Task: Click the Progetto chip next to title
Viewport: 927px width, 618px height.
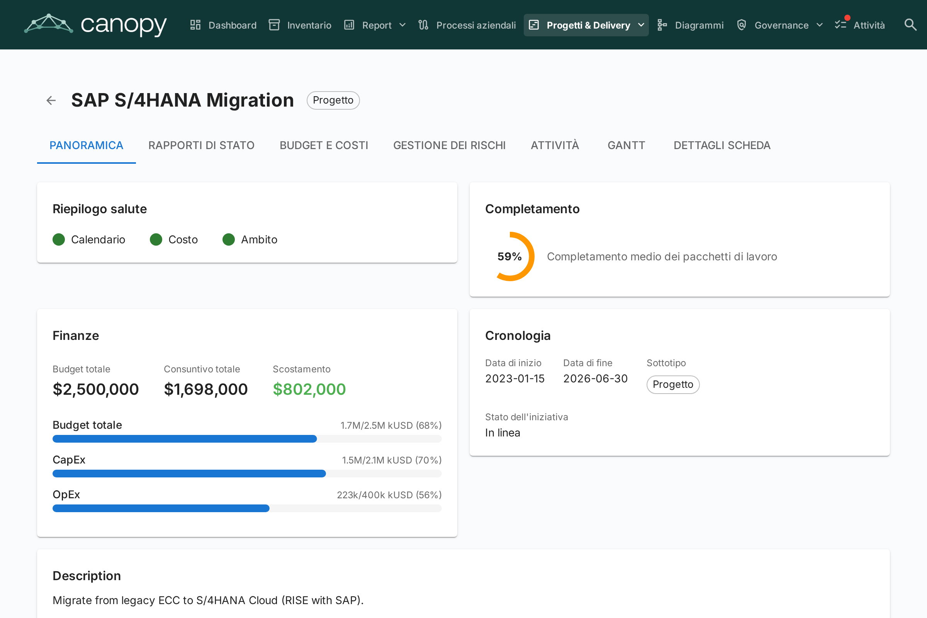Action: (333, 100)
